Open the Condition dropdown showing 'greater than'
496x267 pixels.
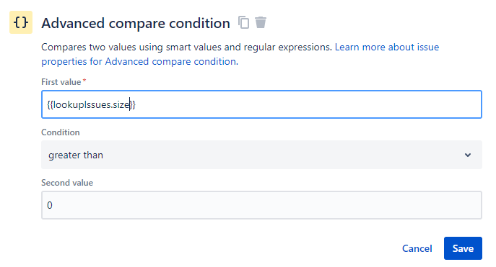[x=261, y=155]
